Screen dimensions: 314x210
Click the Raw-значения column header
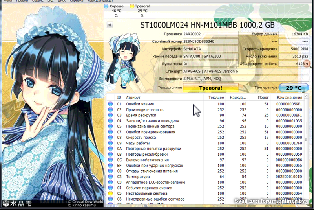pyautogui.click(x=287, y=98)
